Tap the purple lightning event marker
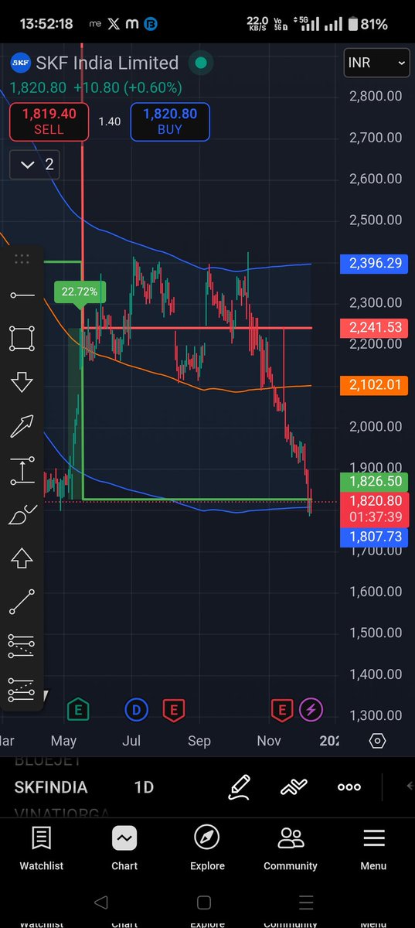 (311, 708)
